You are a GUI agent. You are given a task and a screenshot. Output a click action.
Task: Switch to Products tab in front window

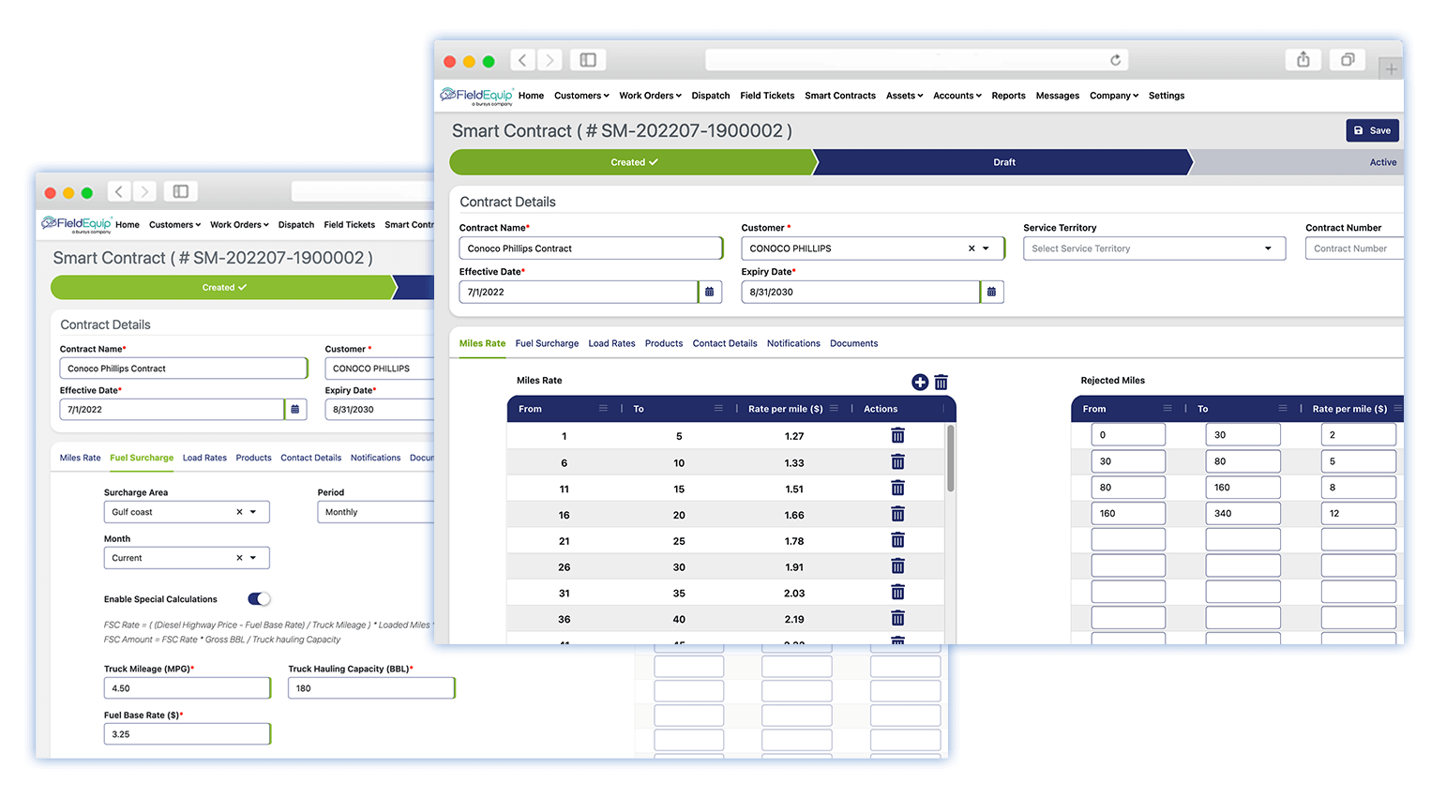pyautogui.click(x=664, y=343)
